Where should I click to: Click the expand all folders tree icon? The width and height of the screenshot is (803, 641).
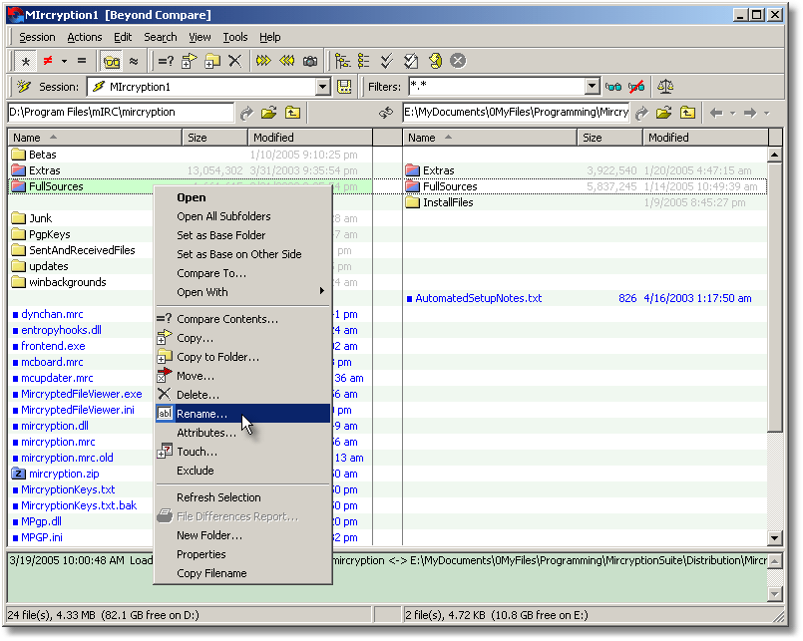pos(342,62)
